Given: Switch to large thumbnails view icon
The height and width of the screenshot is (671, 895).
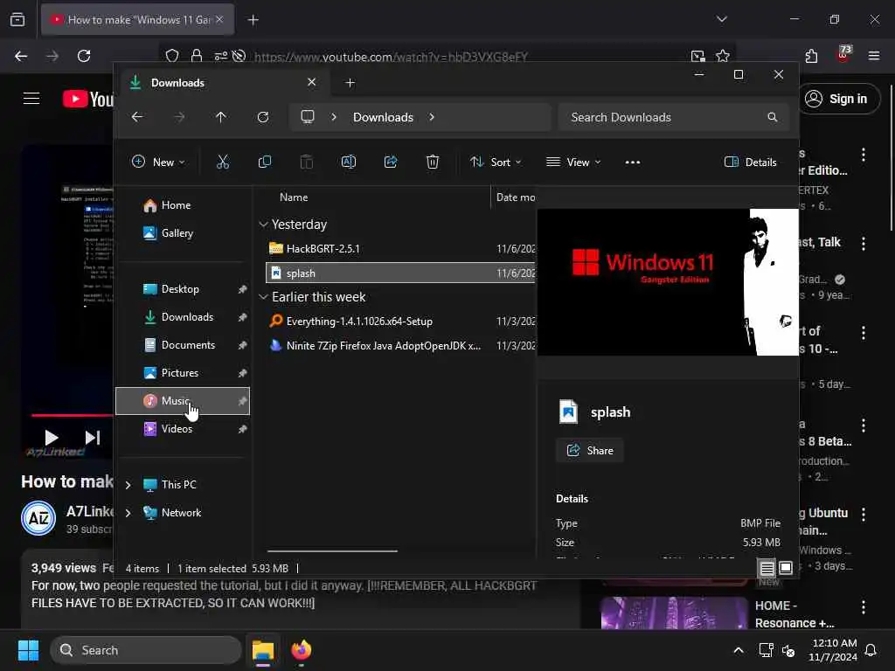Looking at the screenshot, I should pos(786,568).
